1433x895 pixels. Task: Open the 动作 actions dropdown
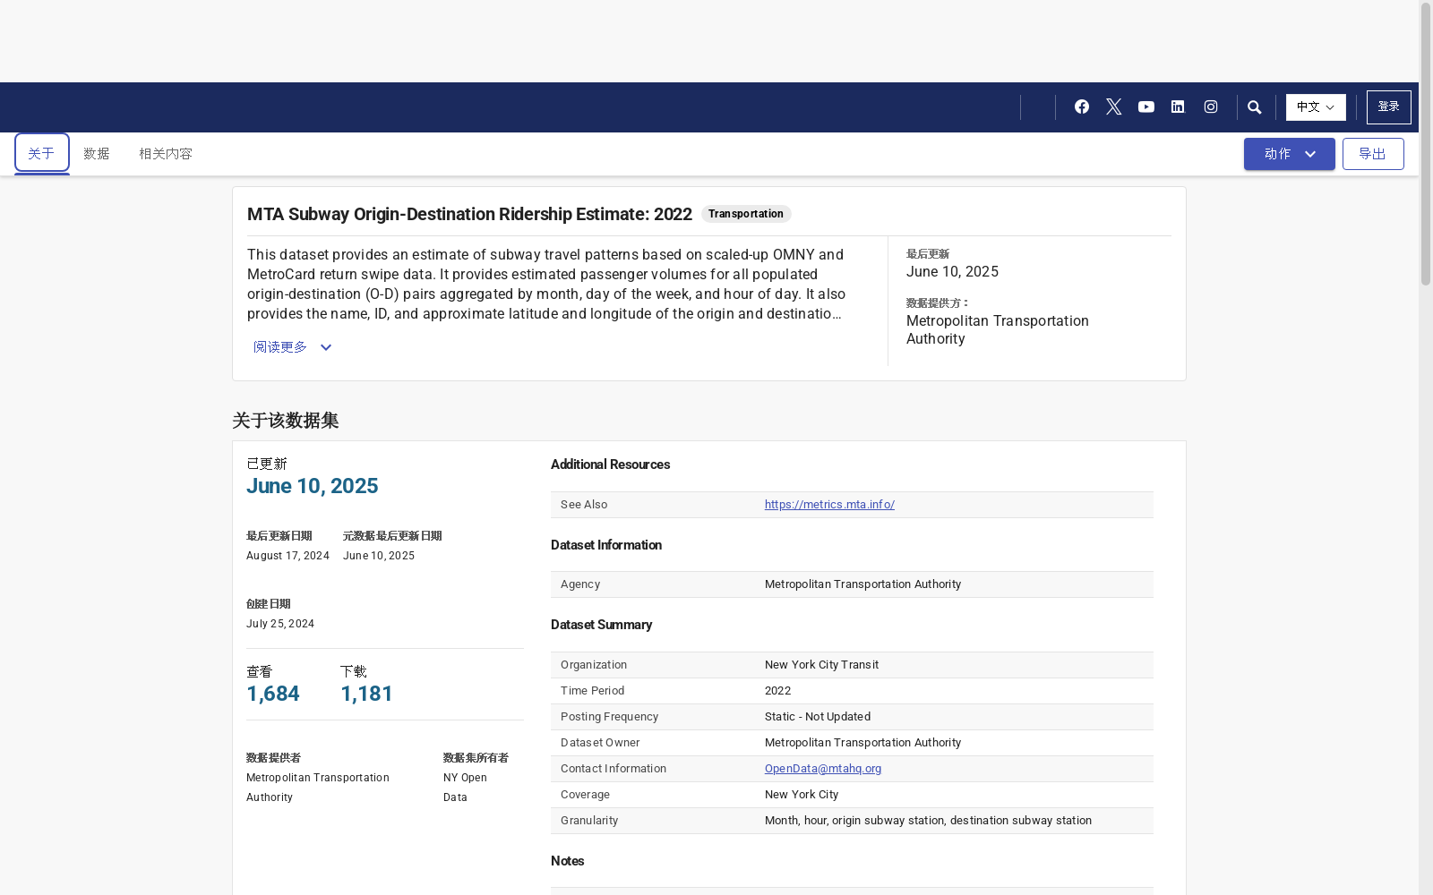[x=1290, y=154]
